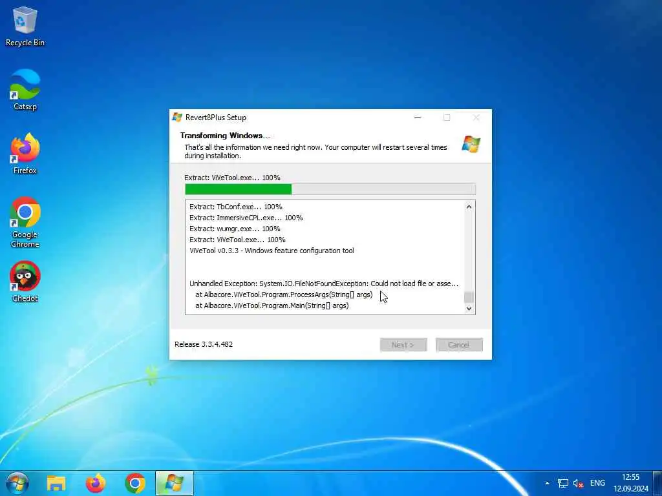
Task: Launch the Catsxp desktop shortcut
Action: [x=25, y=90]
